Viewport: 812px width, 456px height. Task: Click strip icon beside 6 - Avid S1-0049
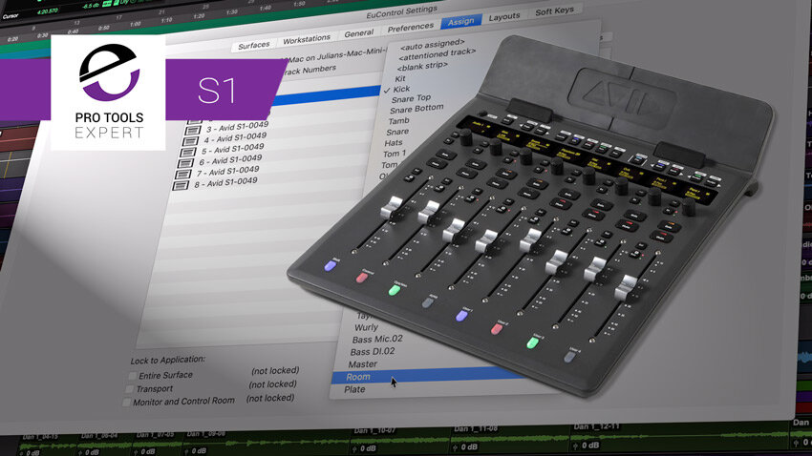coord(185,163)
